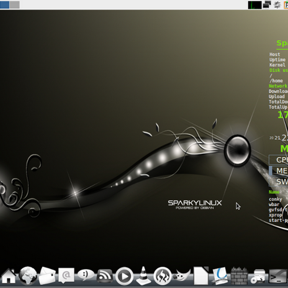Click the green 'Name' column header
Screen dimensions: 288x288
tap(274, 192)
